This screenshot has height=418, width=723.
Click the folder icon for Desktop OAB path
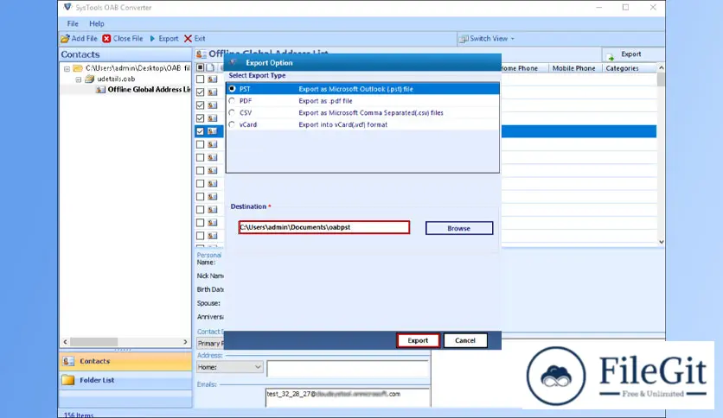coord(78,68)
